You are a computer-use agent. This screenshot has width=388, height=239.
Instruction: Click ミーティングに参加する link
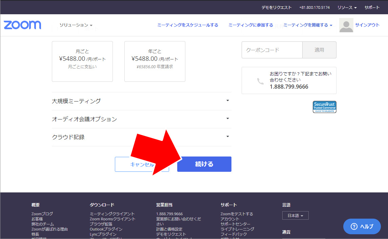pos(250,25)
